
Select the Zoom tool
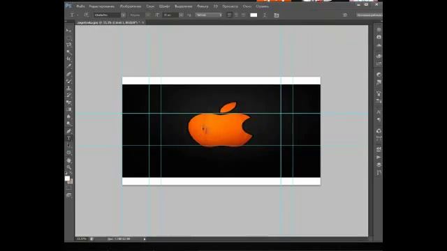click(x=68, y=167)
